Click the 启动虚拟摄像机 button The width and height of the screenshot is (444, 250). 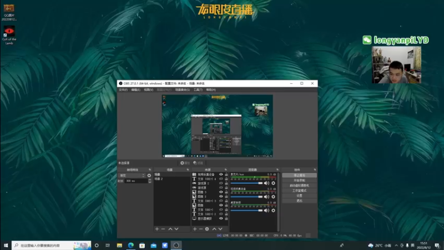coord(299,186)
